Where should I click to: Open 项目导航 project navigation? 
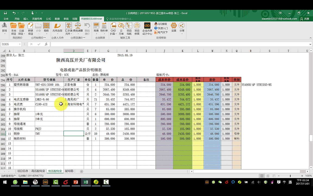point(129,29)
